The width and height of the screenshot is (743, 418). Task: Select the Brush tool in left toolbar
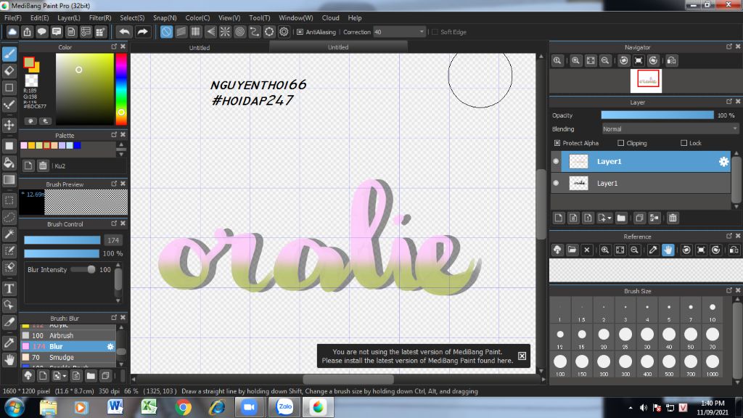pos(9,54)
